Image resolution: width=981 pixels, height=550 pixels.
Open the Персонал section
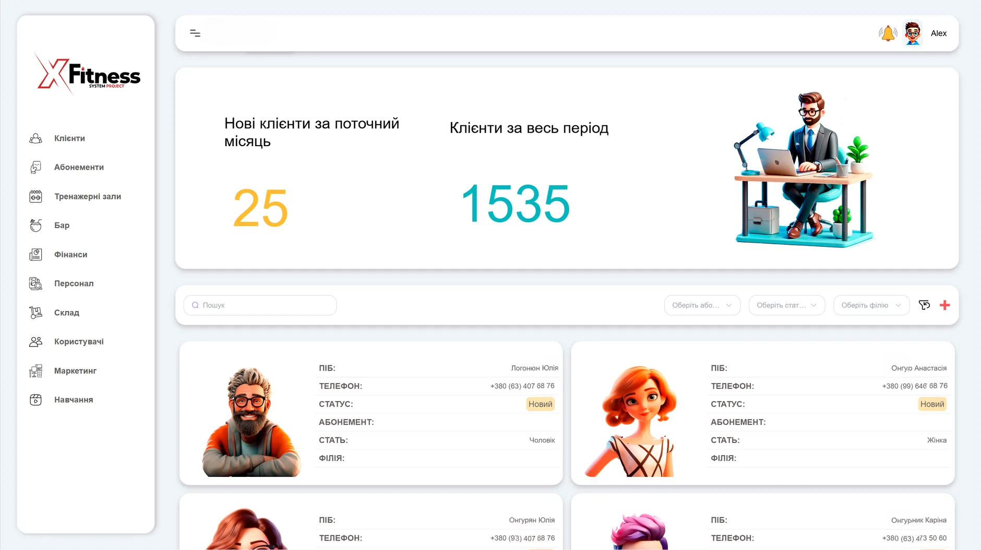[74, 283]
